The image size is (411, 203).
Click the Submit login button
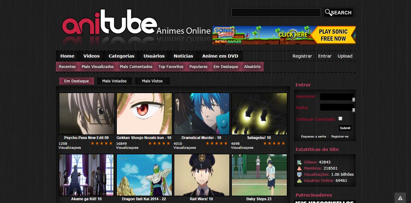point(345,128)
